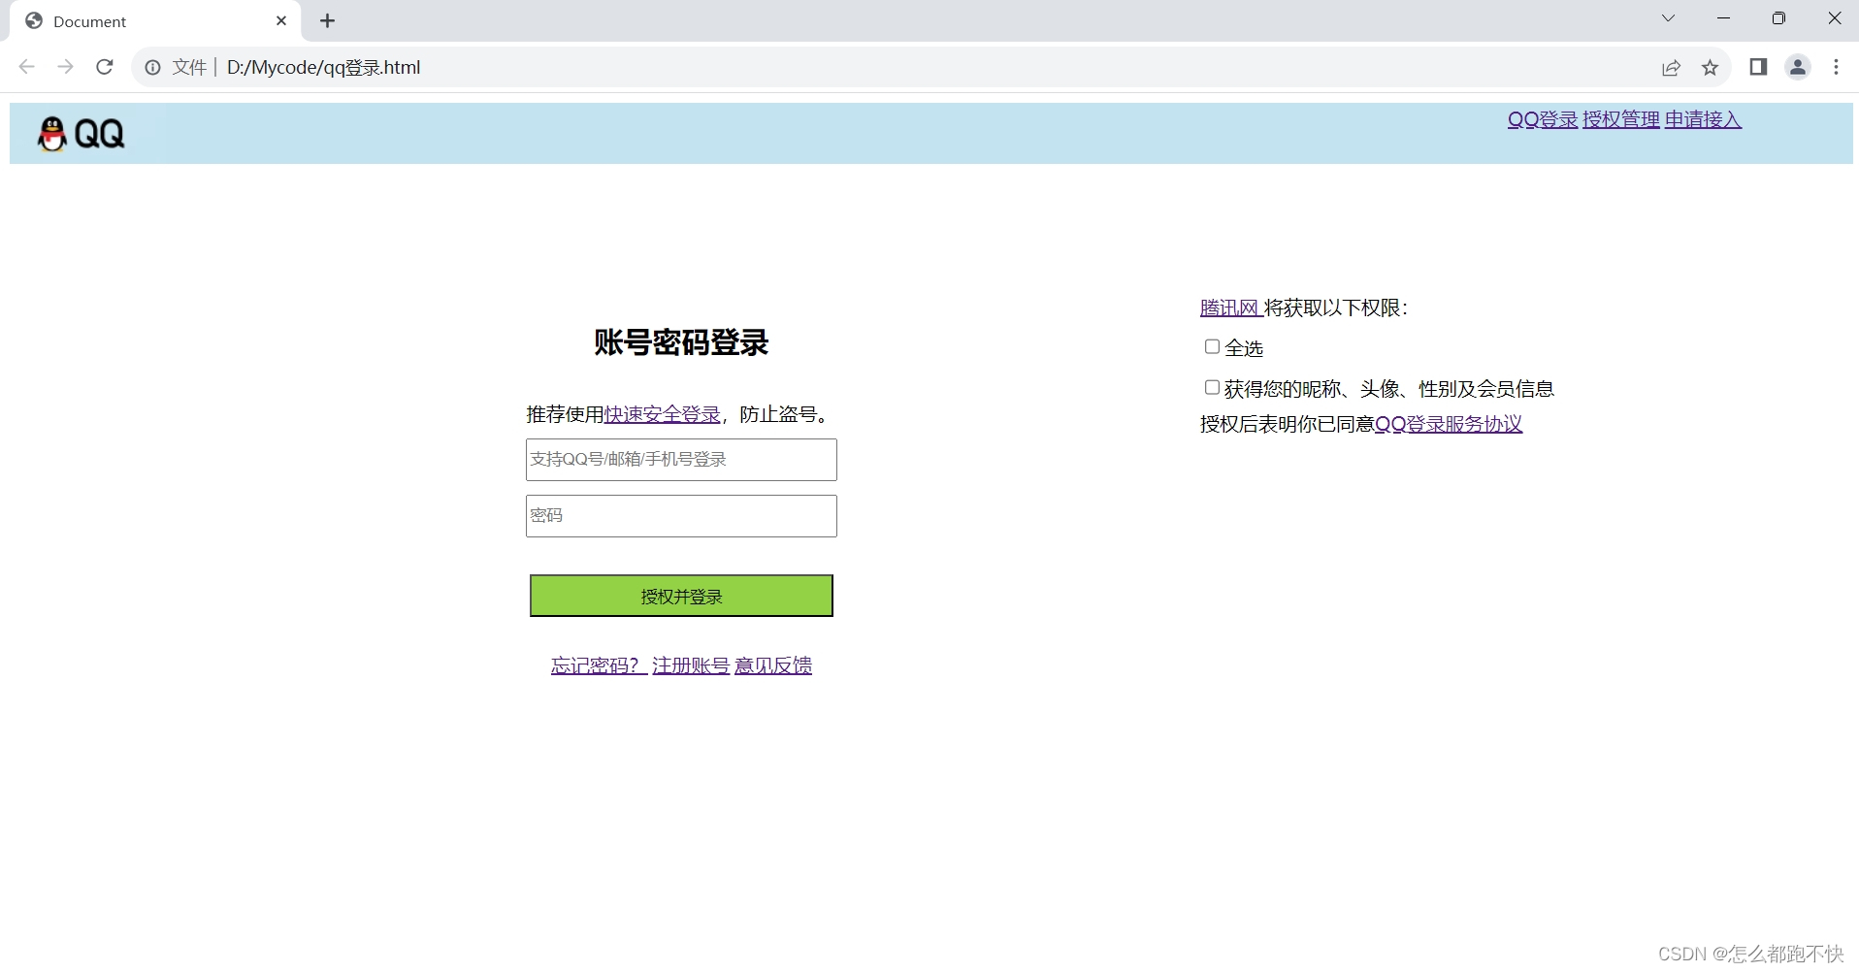
Task: Reload the page with the refresh icon
Action: [x=105, y=67]
